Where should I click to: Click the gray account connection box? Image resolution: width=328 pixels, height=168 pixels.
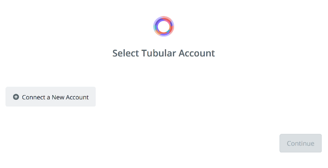click(x=51, y=97)
